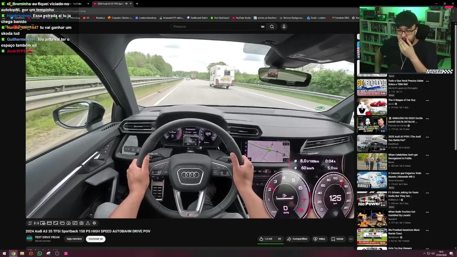The width and height of the screenshot is (457, 257).
Task: Close the 2024 Audi A3 browser tab
Action: click(131, 4)
